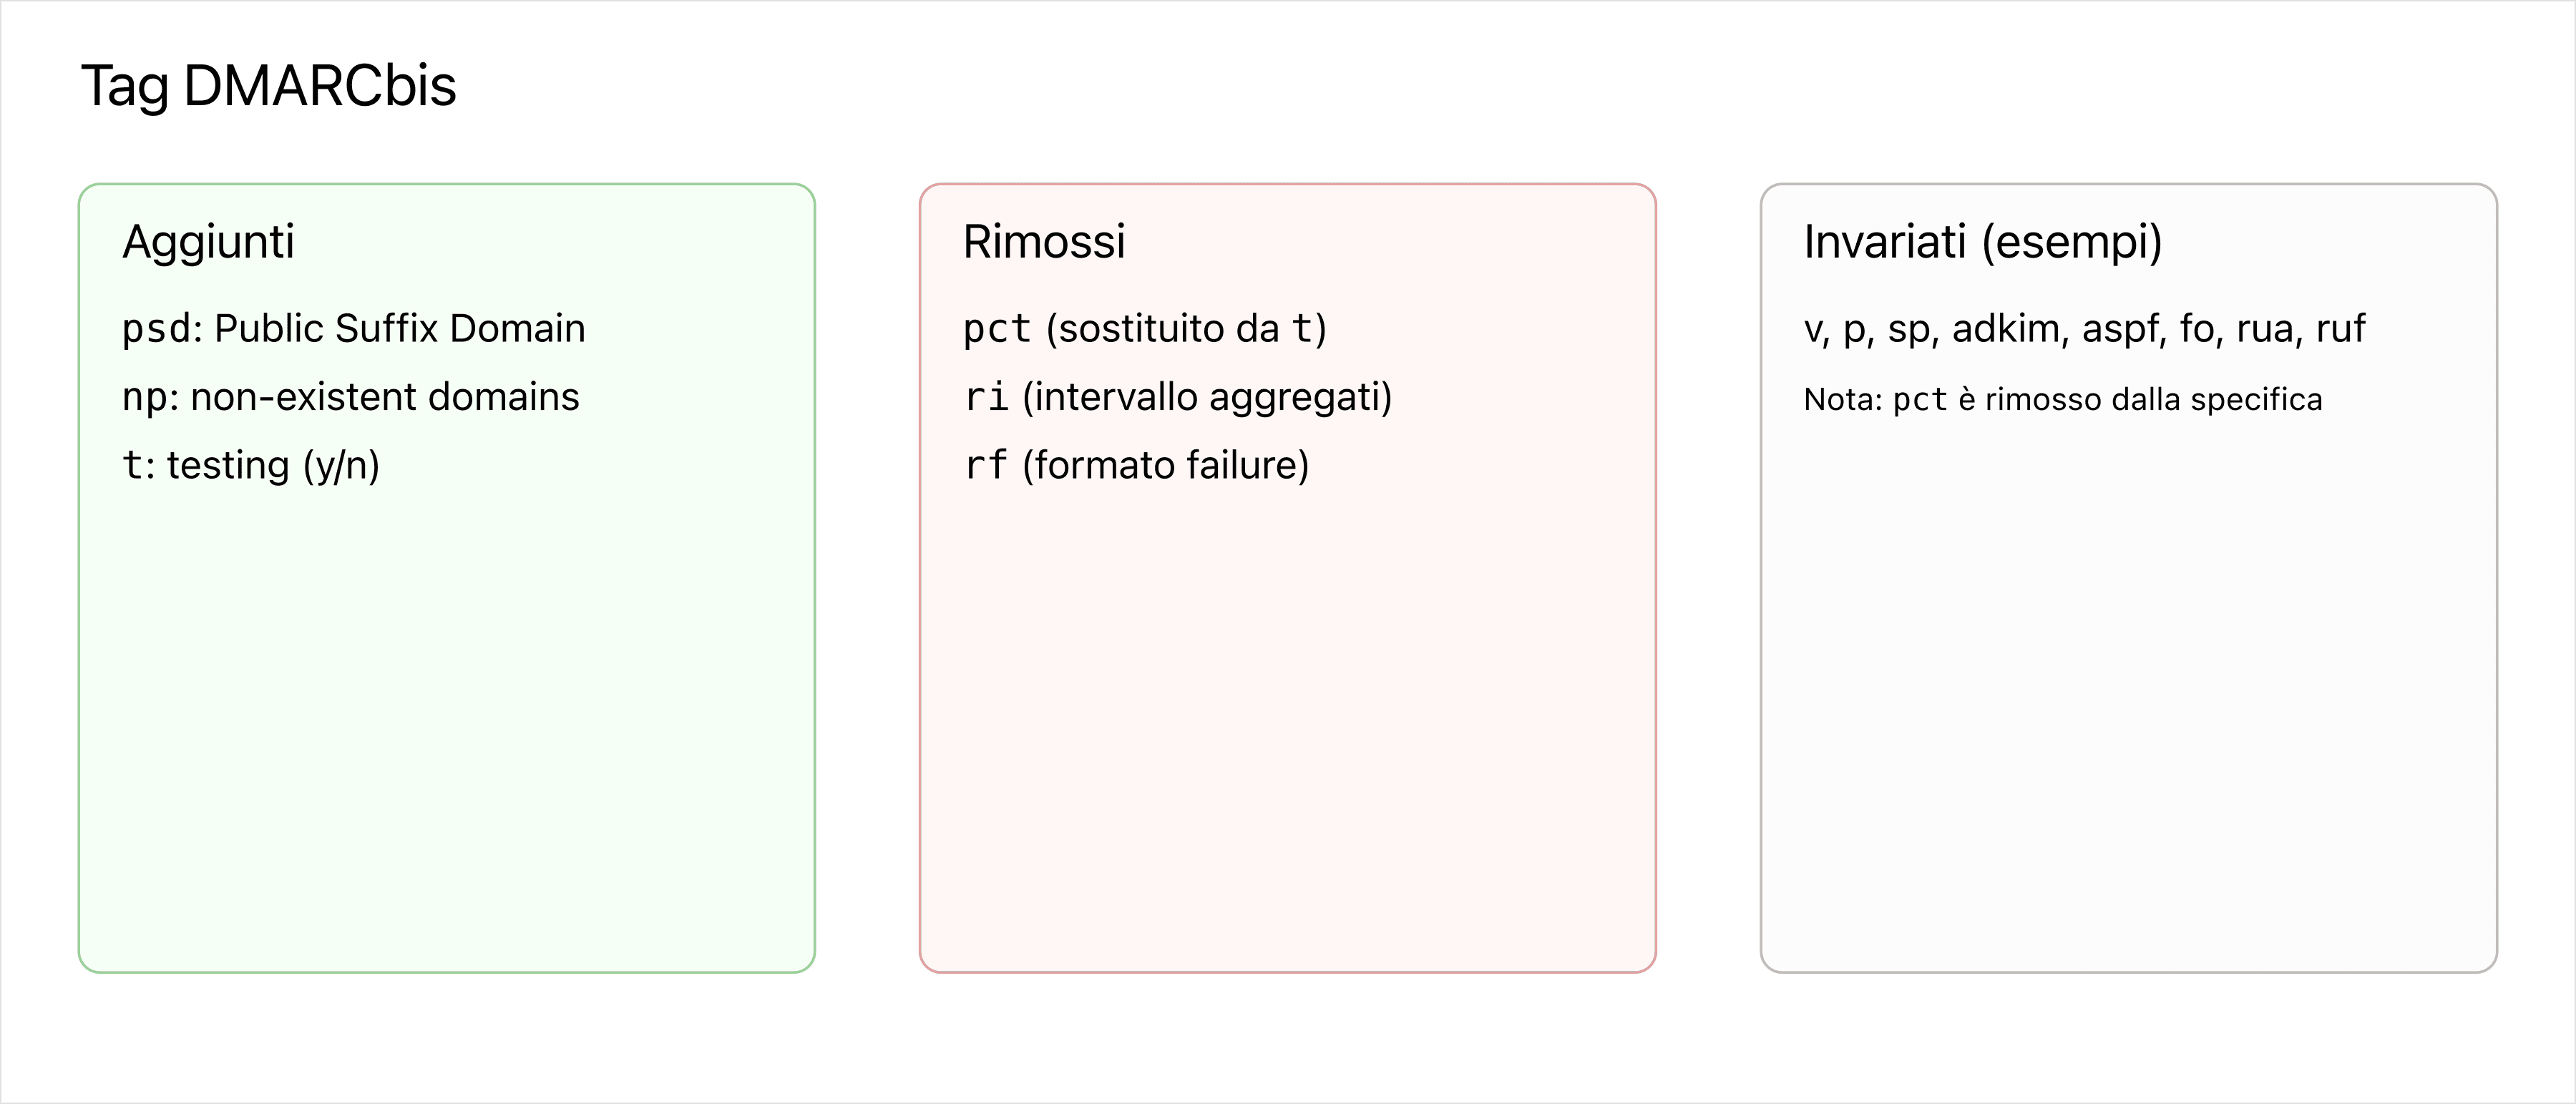Click the unchanged tags list 'v, p, sp, adkim...'
This screenshot has width=2576, height=1104.
[x=2084, y=329]
